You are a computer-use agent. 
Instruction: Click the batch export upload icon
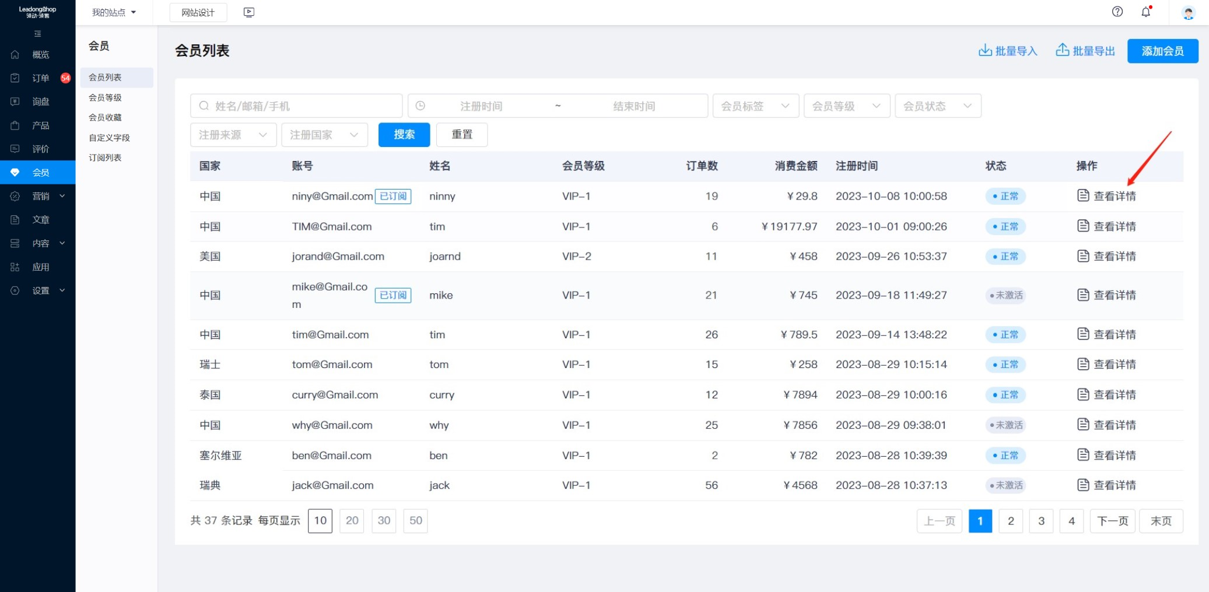(1062, 51)
